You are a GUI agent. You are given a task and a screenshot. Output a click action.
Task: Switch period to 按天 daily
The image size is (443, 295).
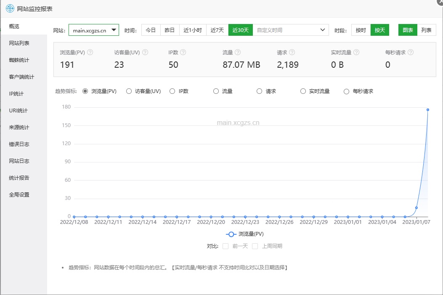coord(380,30)
